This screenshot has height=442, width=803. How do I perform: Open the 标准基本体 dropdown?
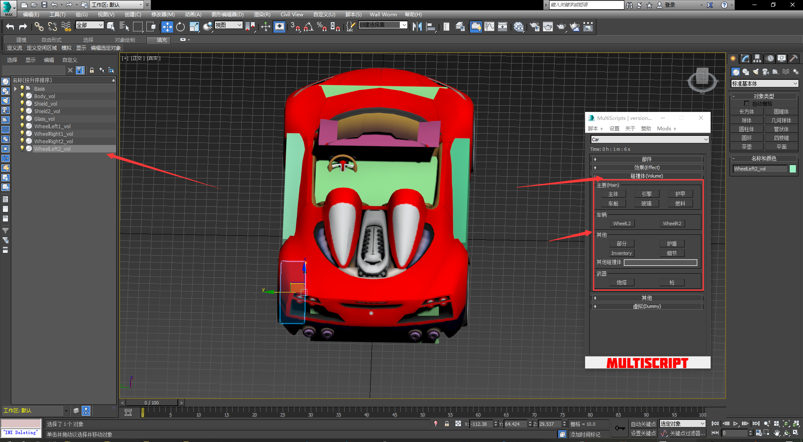tap(765, 84)
